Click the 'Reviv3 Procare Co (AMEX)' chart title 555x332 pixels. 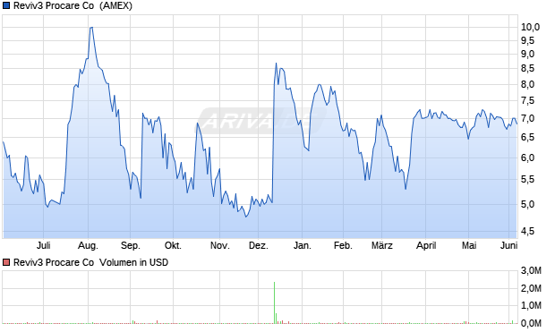[73, 6]
